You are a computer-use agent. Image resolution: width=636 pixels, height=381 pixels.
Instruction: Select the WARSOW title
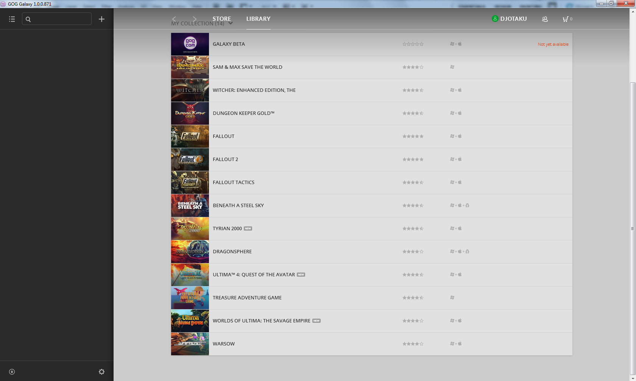[x=224, y=344]
